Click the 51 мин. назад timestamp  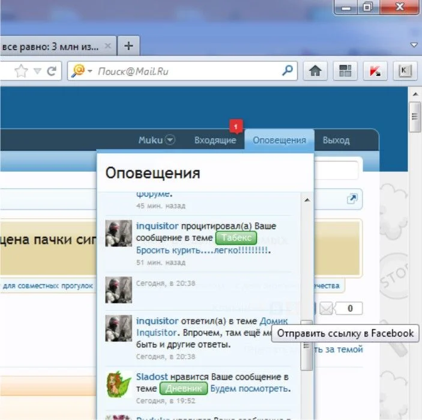pyautogui.click(x=161, y=262)
